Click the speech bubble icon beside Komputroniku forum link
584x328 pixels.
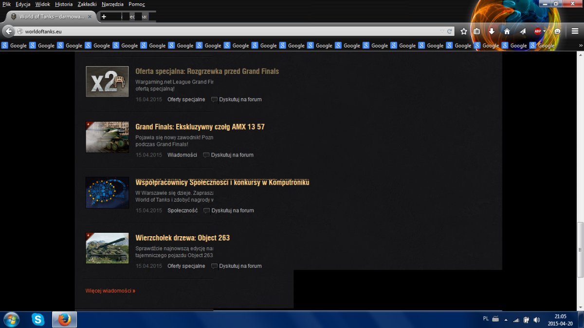click(206, 210)
